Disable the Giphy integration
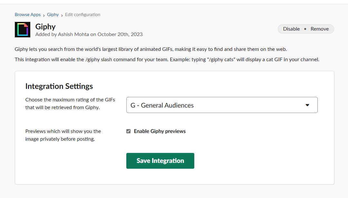Screen dimensions: 348x198 [x=291, y=29]
